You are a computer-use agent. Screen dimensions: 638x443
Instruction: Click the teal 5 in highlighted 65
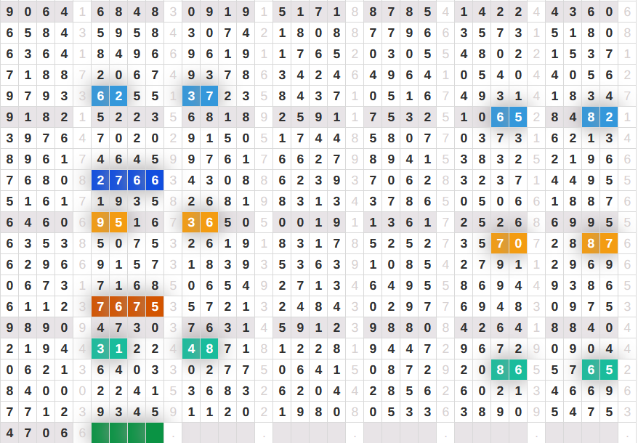(609, 370)
